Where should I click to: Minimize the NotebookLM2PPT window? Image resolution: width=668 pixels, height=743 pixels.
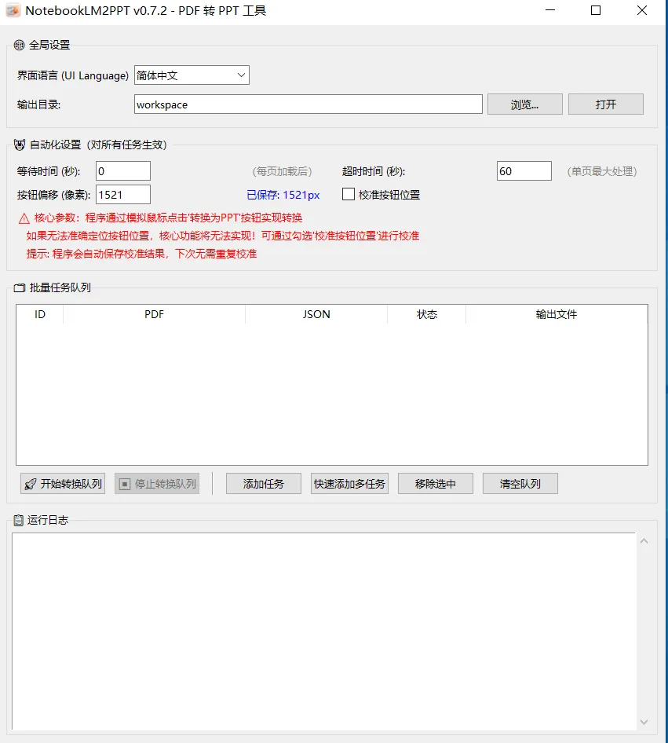tap(550, 10)
